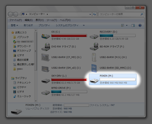The image size is (152, 124).
Task: Expand the toolbar overflow chevron
Action: point(84,25)
